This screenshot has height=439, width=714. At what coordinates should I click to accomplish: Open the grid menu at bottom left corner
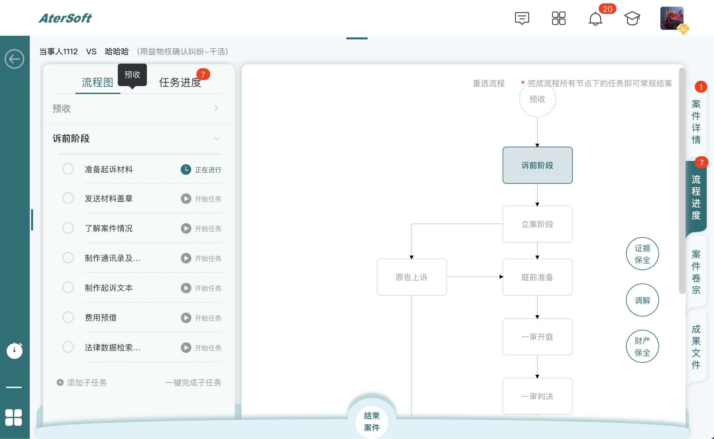[x=14, y=417]
